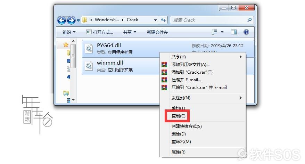Open the 共享 toolbar dropdown
305x164 pixels.
(130, 32)
